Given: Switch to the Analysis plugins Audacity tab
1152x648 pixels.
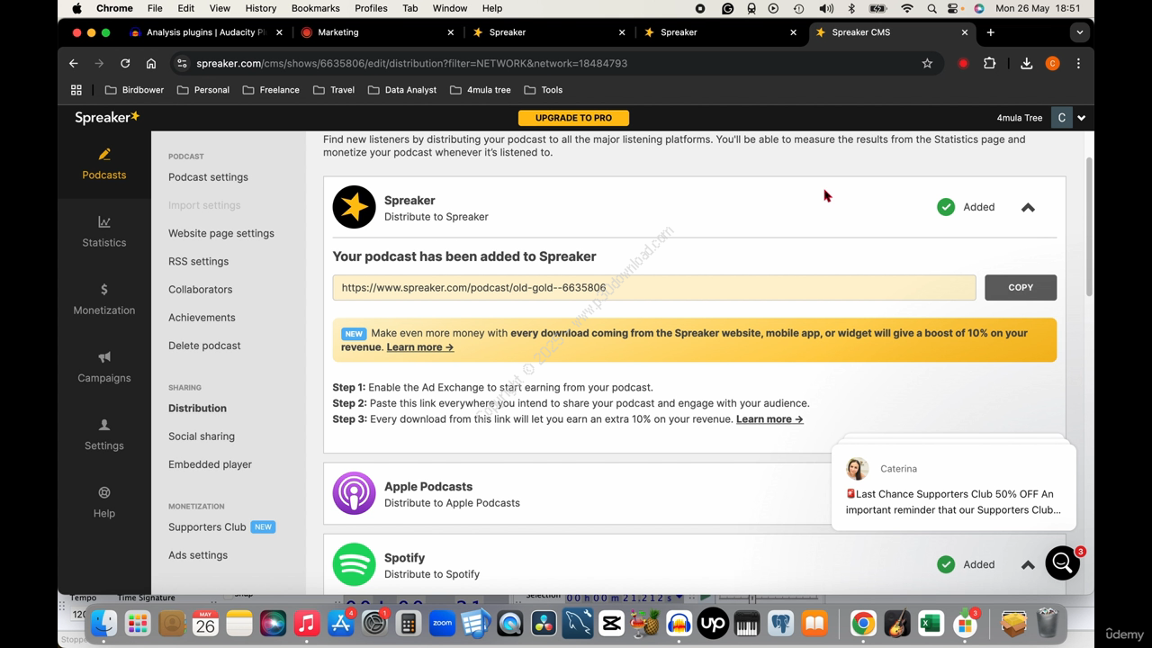Looking at the screenshot, I should click(x=206, y=32).
